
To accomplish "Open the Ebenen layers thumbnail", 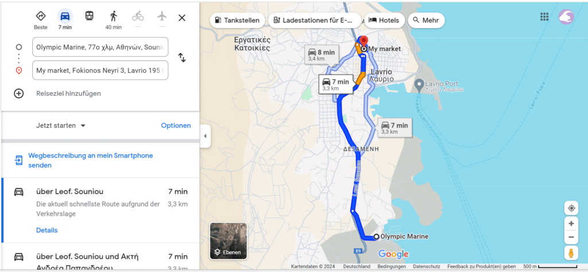I will point(229,241).
